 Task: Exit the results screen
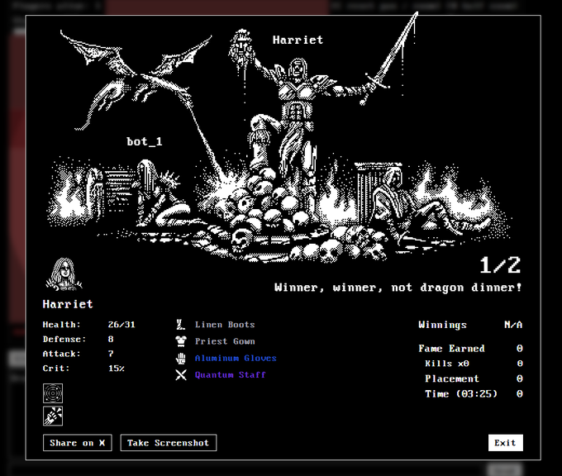point(505,443)
